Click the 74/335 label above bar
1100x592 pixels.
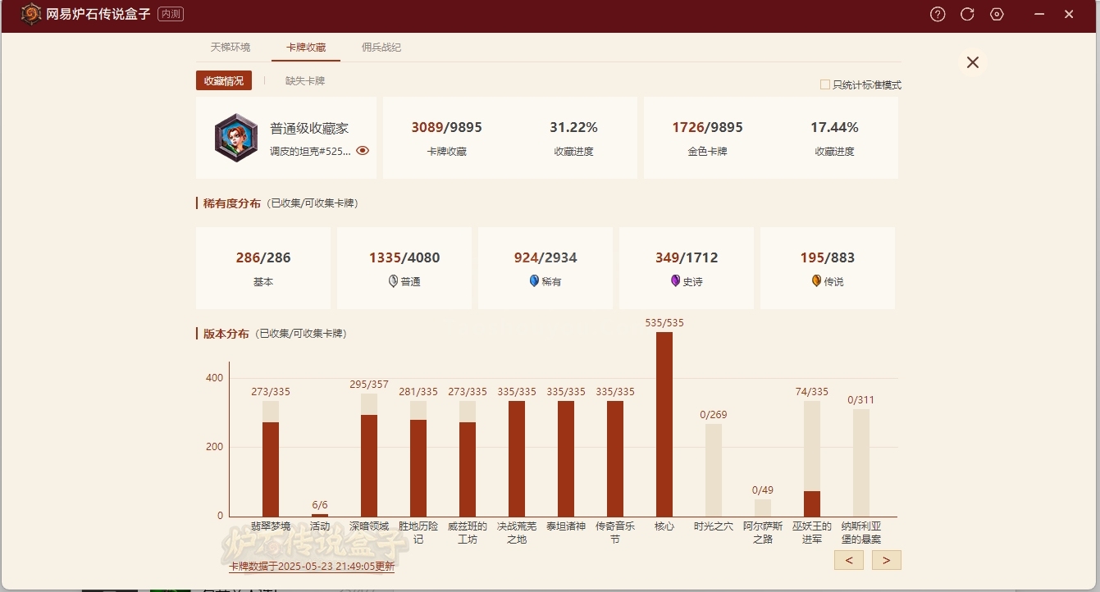[812, 392]
